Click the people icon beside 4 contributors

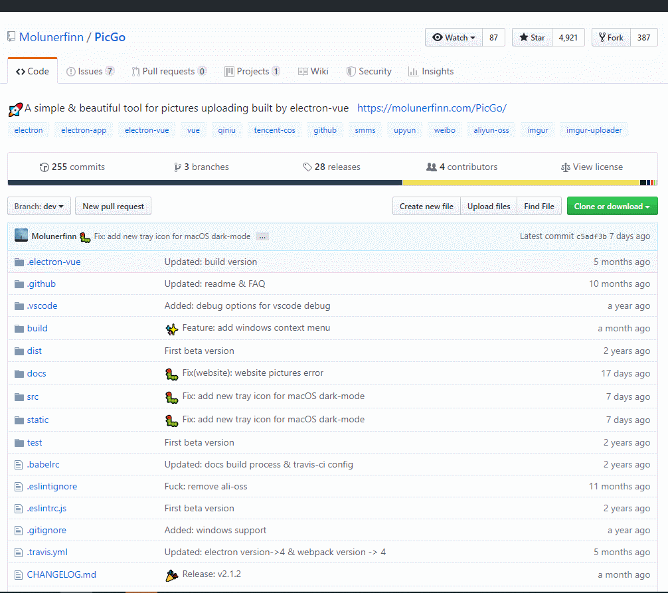432,167
